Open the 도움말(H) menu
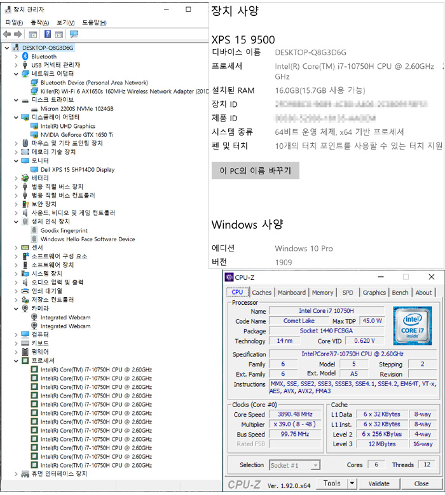This screenshot has height=495, width=445. [x=94, y=22]
